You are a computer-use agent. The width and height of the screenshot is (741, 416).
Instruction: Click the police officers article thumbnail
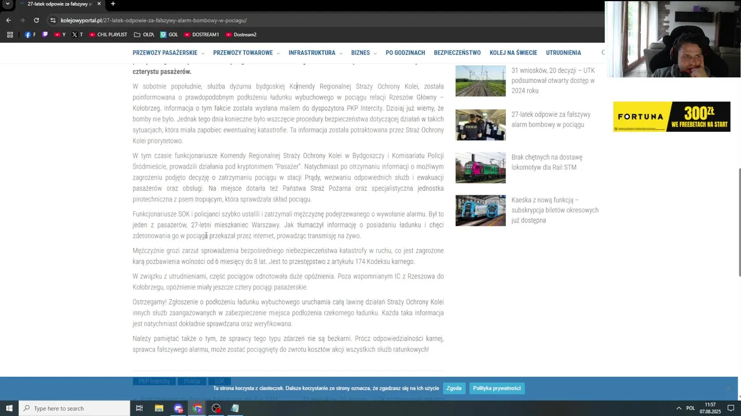point(480,125)
